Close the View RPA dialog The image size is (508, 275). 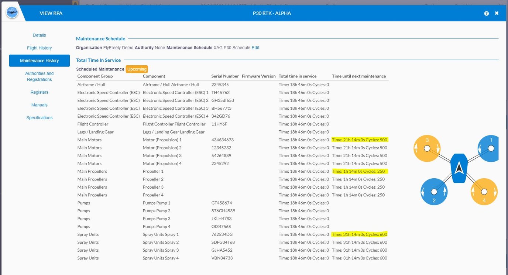pyautogui.click(x=497, y=13)
